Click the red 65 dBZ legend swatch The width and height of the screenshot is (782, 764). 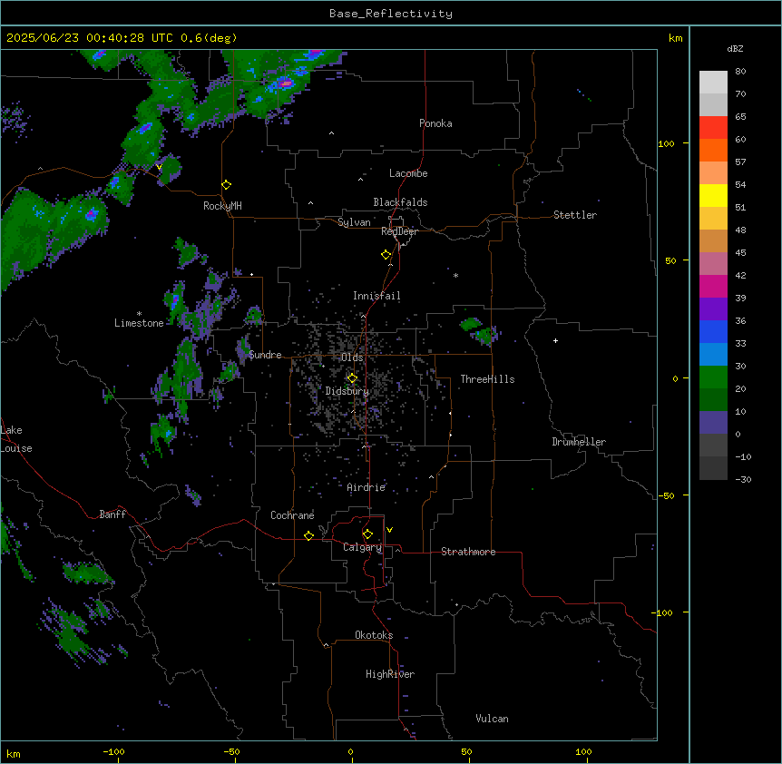713,127
